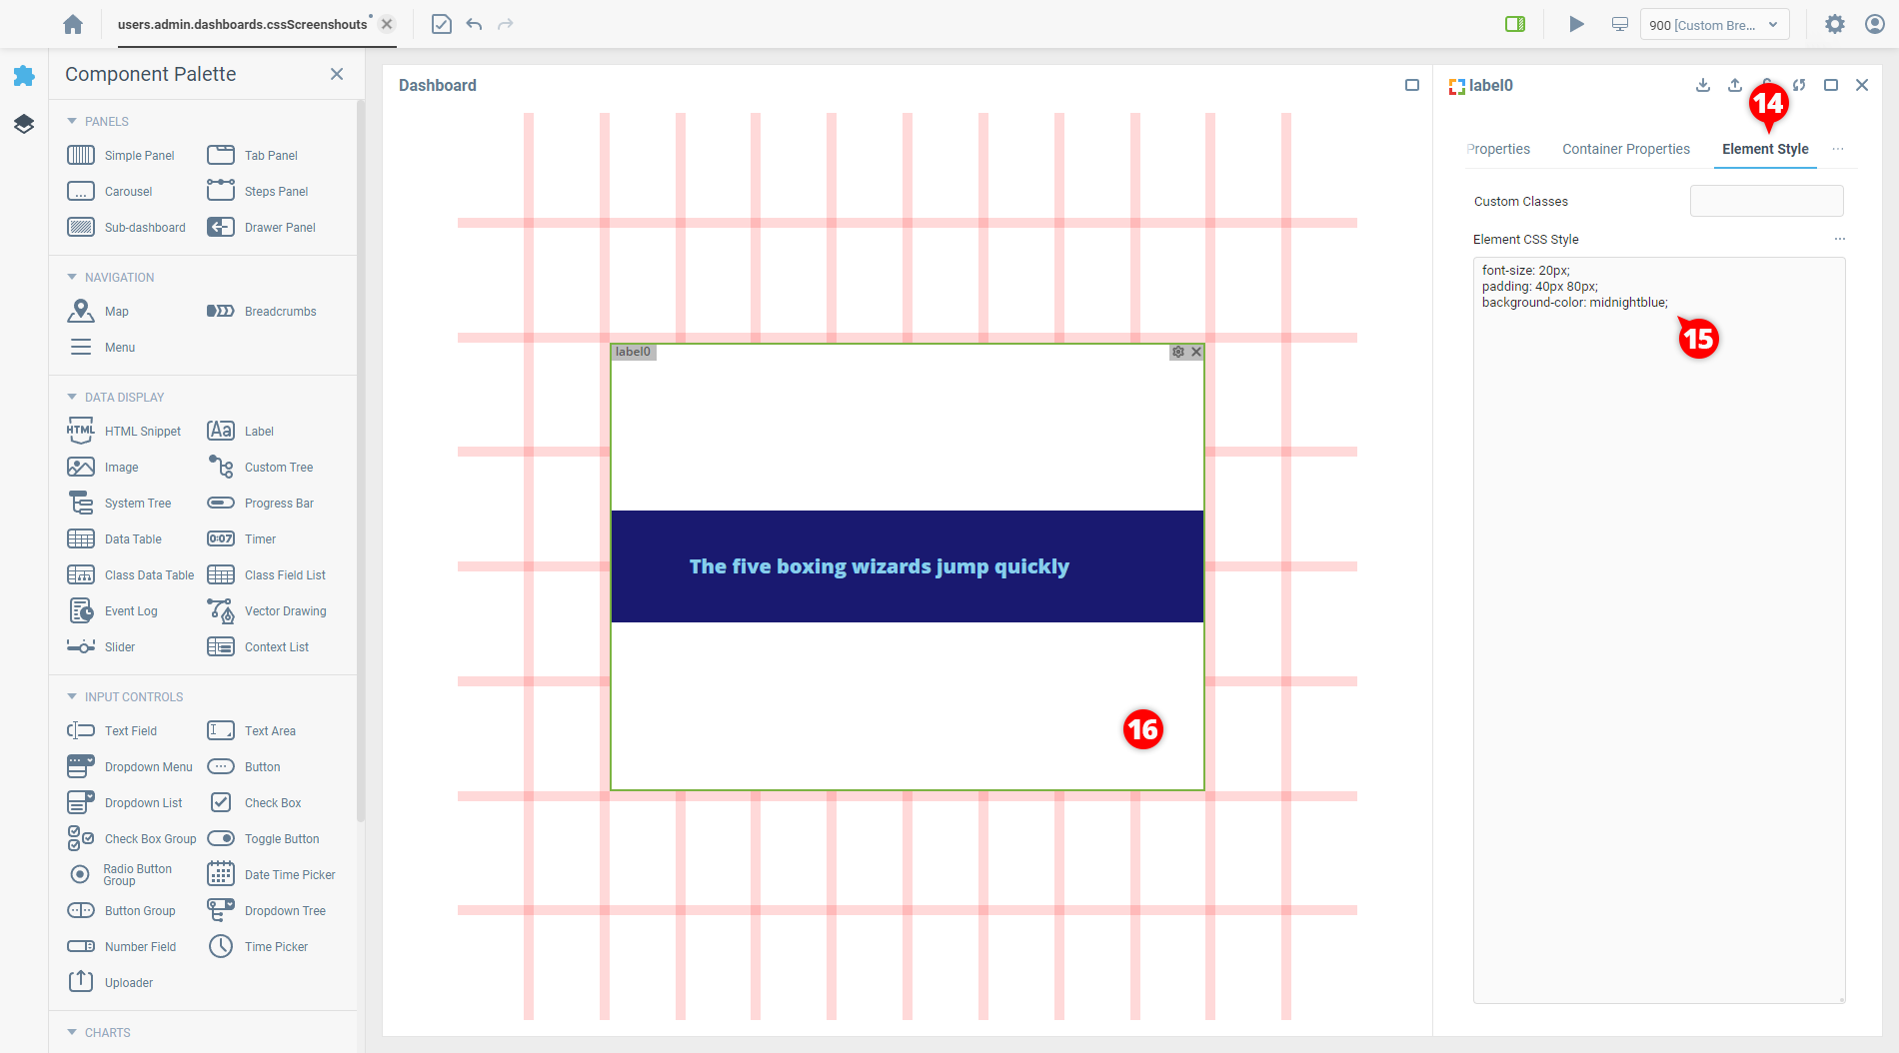Pick the Data Table component

(133, 539)
